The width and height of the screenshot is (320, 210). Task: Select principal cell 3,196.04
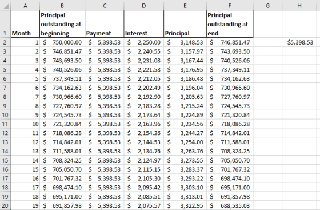tap(185, 88)
